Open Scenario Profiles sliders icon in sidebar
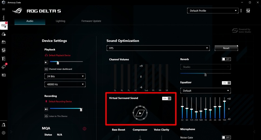Image resolution: width=261 pixels, height=140 pixels. coord(4,50)
